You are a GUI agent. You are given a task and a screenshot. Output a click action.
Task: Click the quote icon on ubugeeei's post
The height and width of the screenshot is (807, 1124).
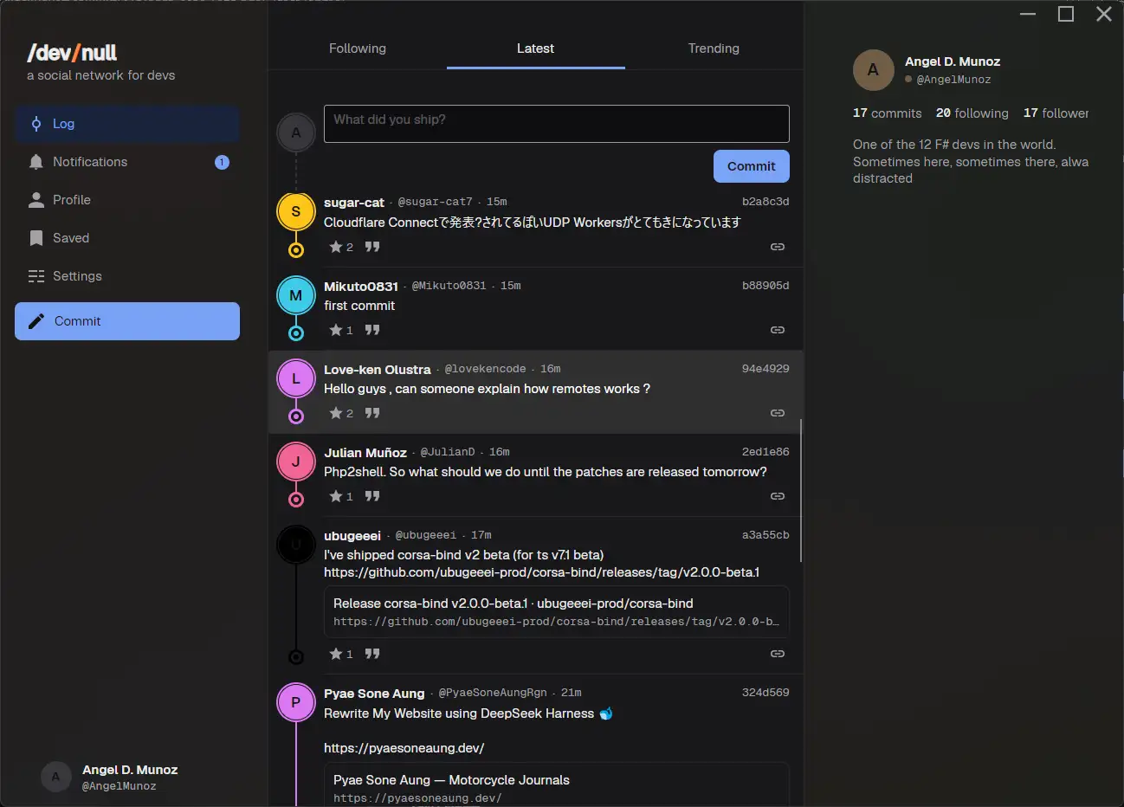pos(372,654)
